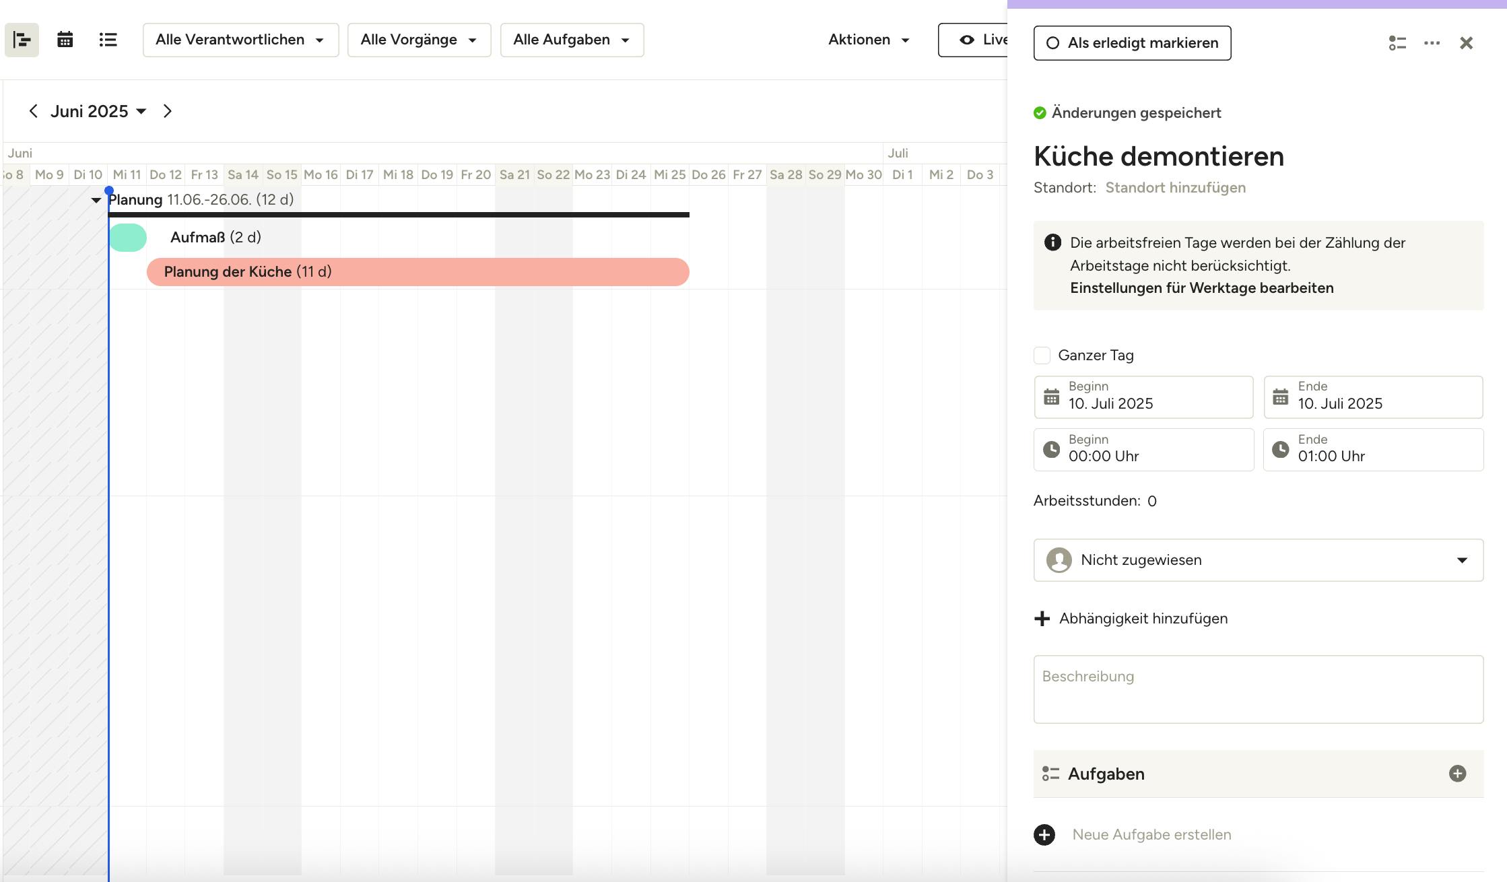
Task: Click the Neue Aufgabe erstellen plus icon
Action: pyautogui.click(x=1044, y=835)
